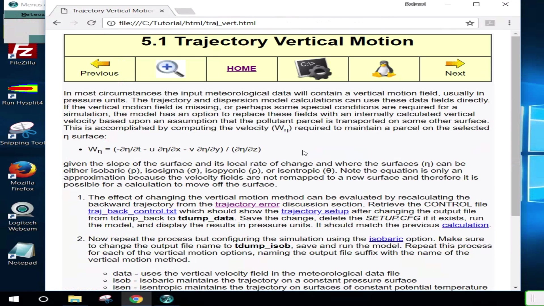
Task: Select the Trajectory Vertical Motion tab
Action: click(x=112, y=11)
